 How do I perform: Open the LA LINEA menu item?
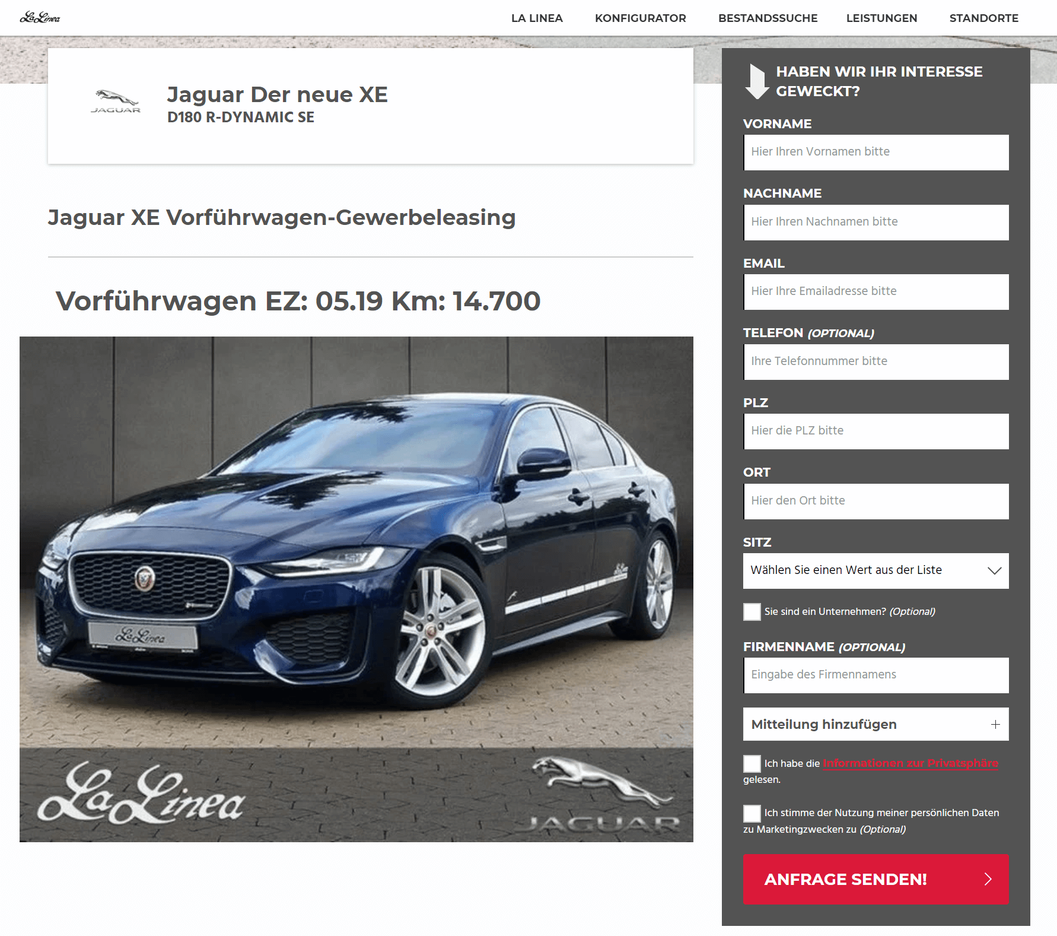click(537, 18)
